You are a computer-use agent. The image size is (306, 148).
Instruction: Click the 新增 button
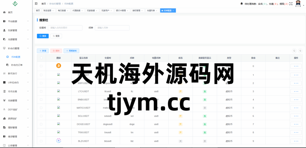[43, 51]
